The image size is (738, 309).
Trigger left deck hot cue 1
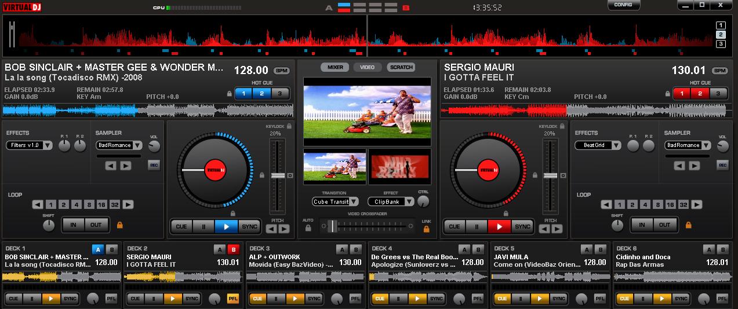pyautogui.click(x=244, y=93)
